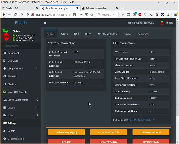179x144 pixels.
Task: Expand the Disable submenu arrow
Action: click(37, 107)
